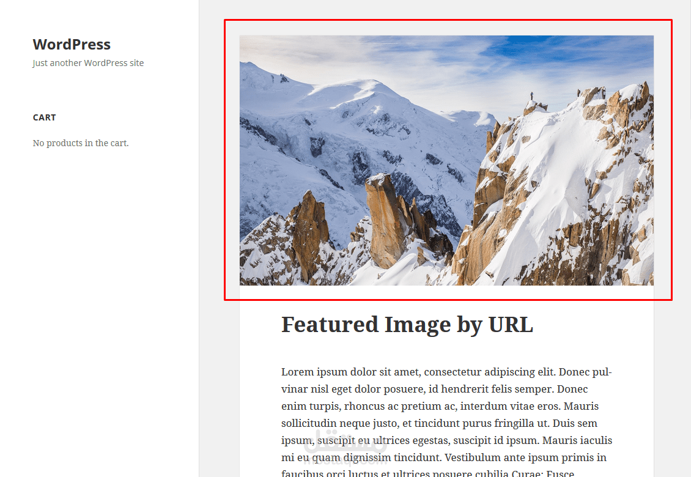Click the 'Just another WordPress site' tagline
Viewport: 691px width, 477px height.
click(88, 62)
